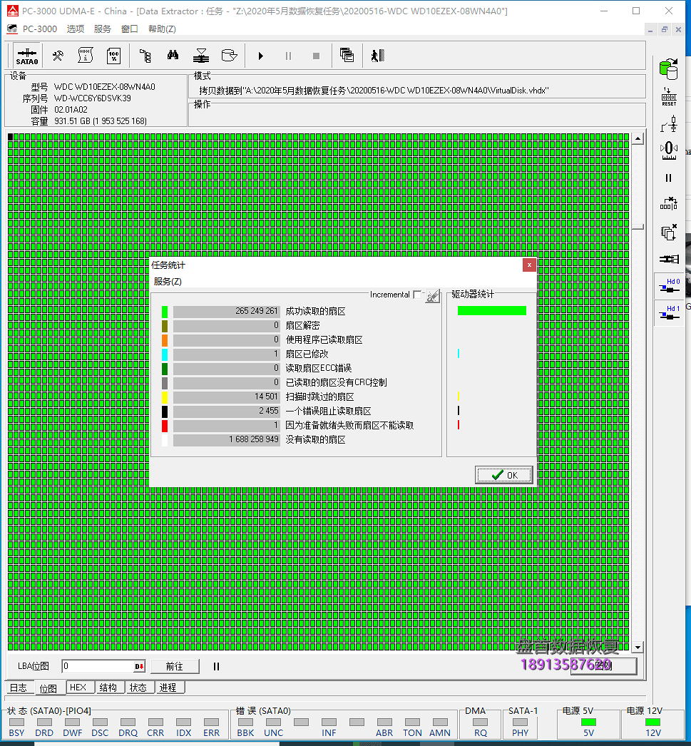Click the capacity 931.51 GB text

[101, 121]
